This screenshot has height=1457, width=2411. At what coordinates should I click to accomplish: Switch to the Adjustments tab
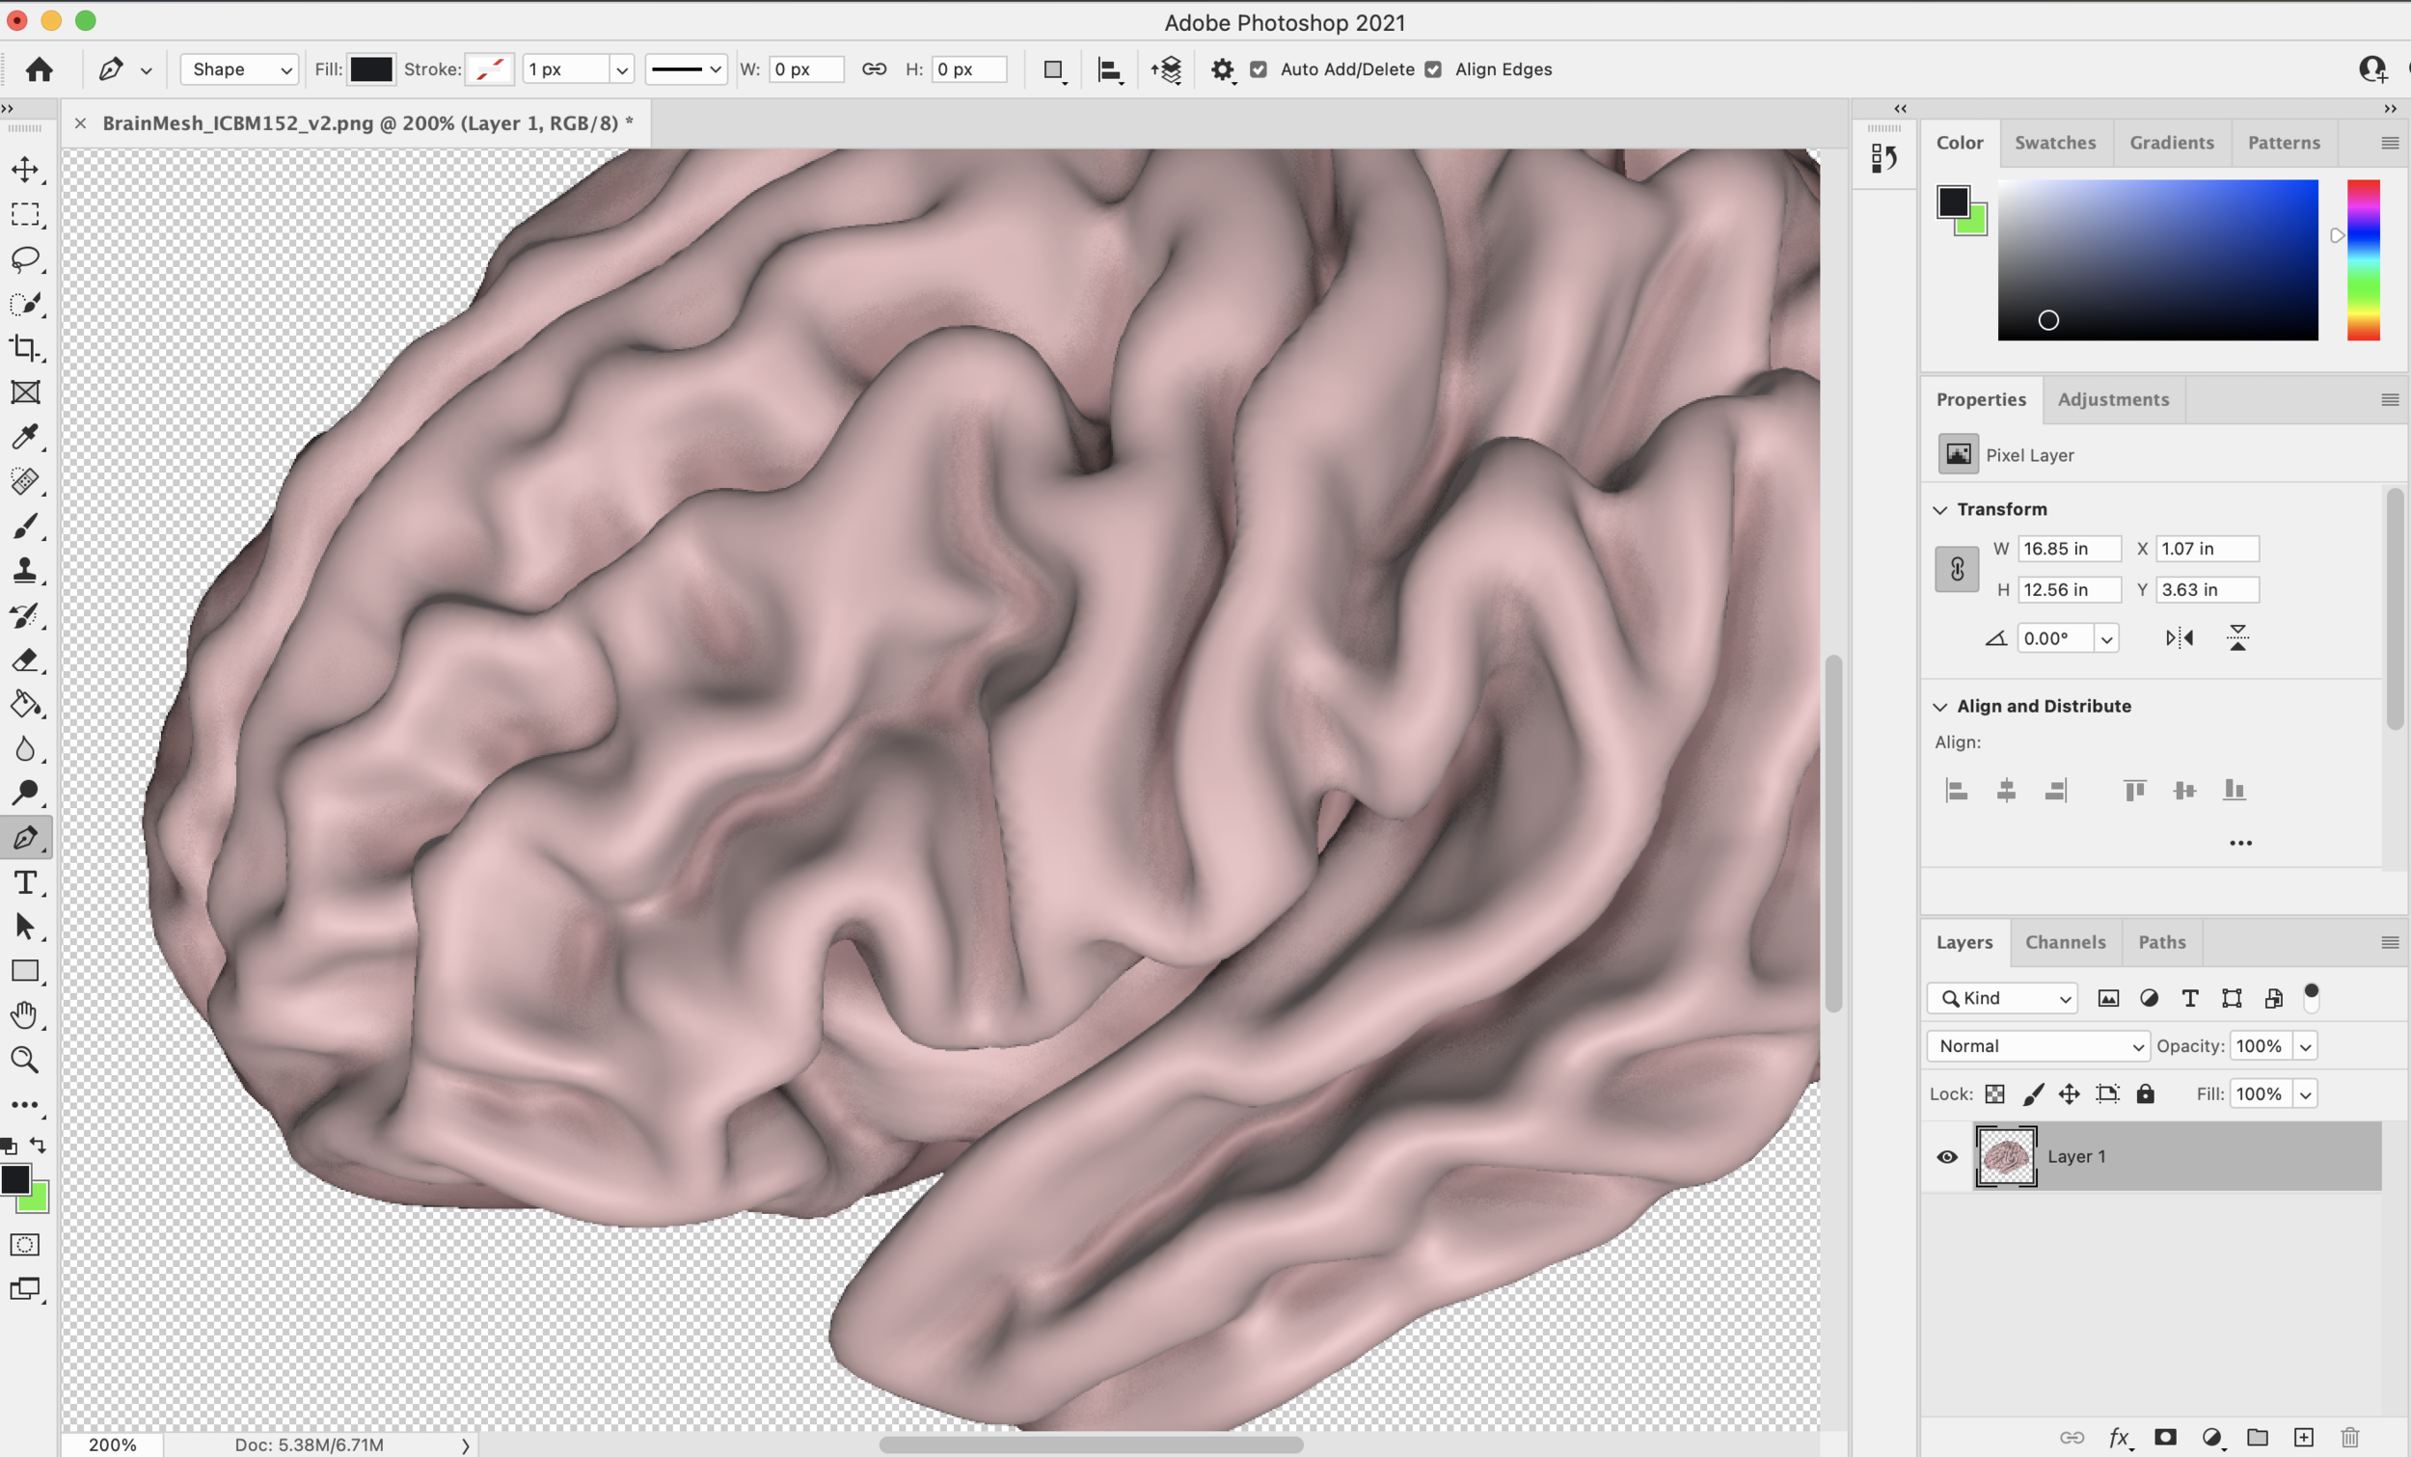2113,399
